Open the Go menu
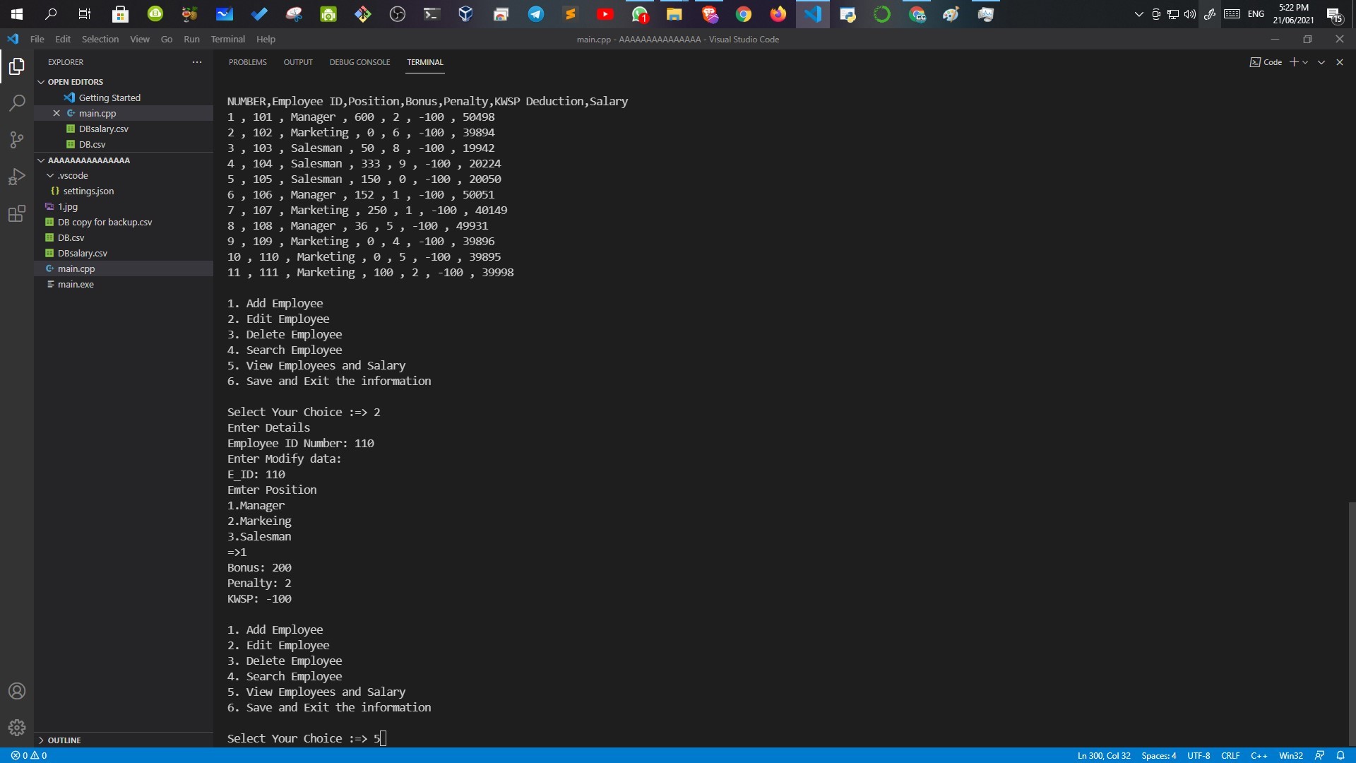Viewport: 1356px width, 763px height. (167, 39)
